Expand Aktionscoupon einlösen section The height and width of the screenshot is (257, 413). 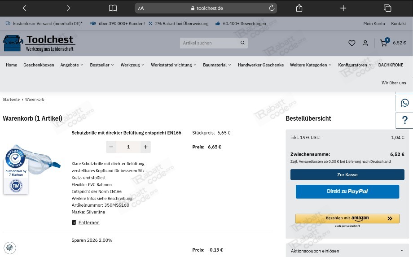tap(347, 251)
